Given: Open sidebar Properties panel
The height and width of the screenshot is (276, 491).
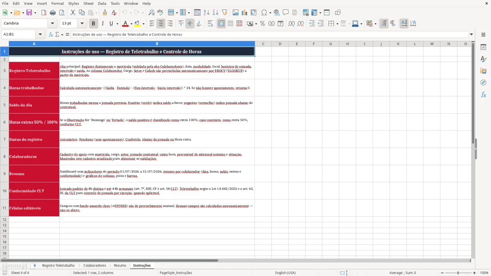Looking at the screenshot, I should [483, 47].
